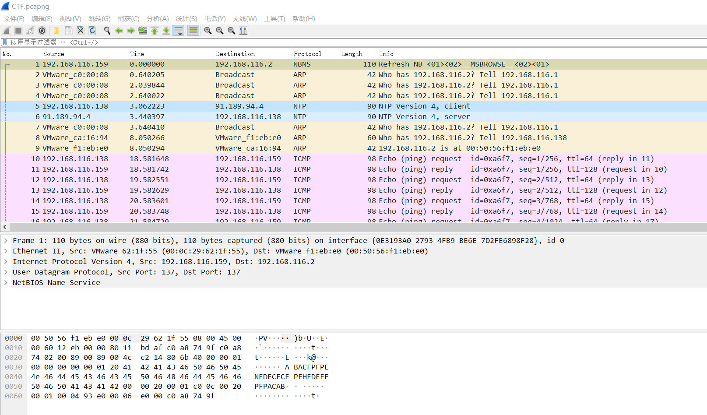Open a saved capture file
707x415 pixels.
coord(56,31)
